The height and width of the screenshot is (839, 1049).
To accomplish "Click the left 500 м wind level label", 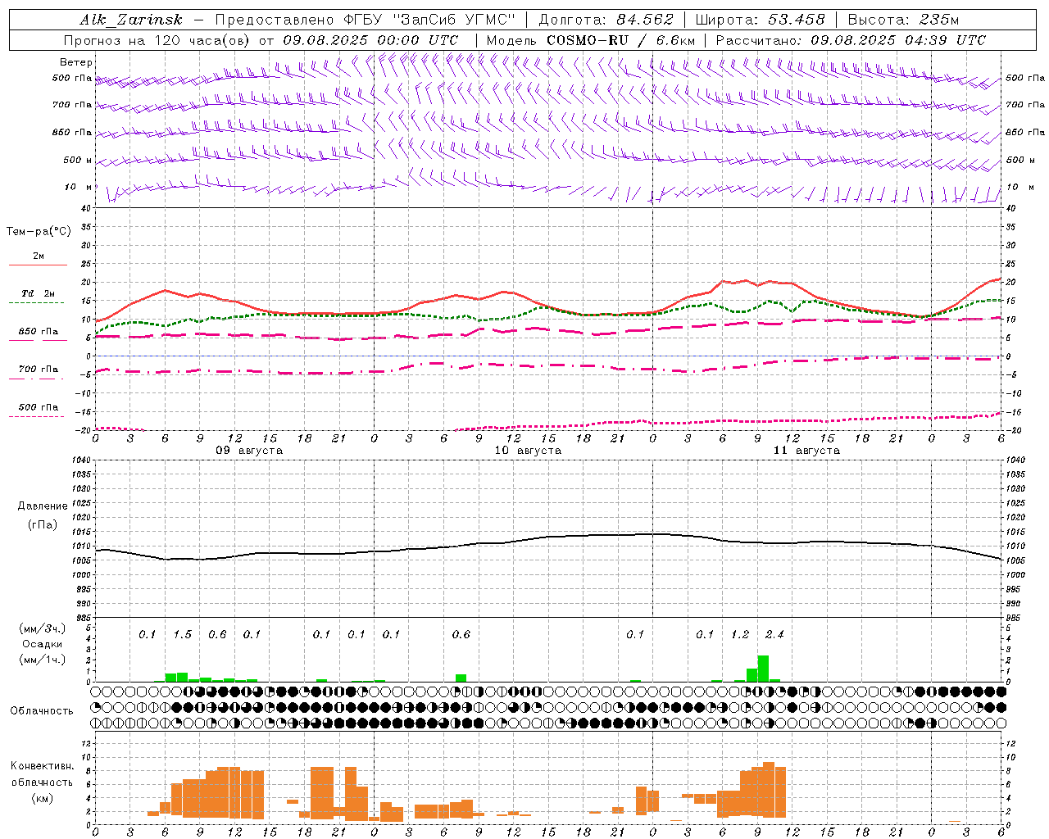I will click(78, 160).
